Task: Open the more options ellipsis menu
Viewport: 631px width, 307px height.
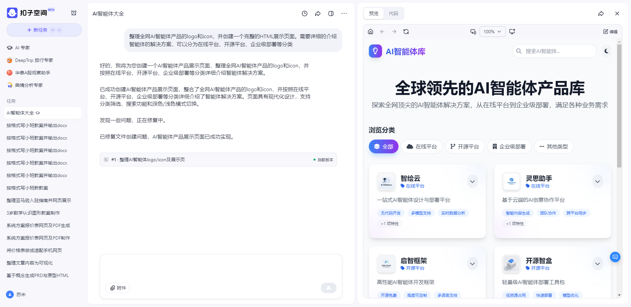Action: click(344, 13)
